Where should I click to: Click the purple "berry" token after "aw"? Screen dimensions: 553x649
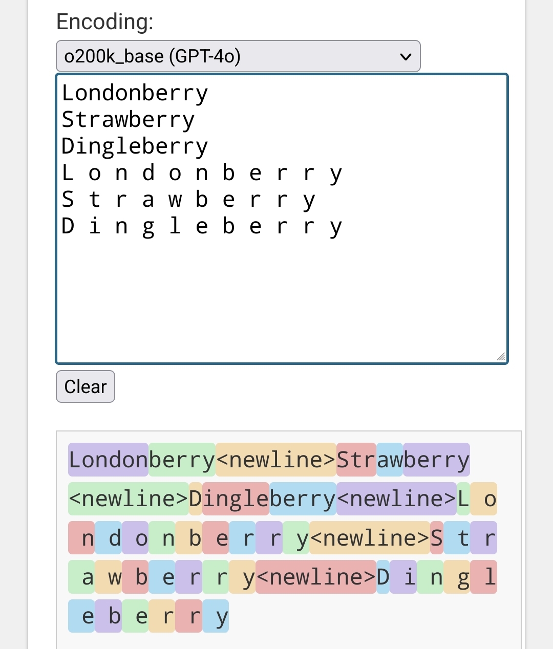pos(437,460)
